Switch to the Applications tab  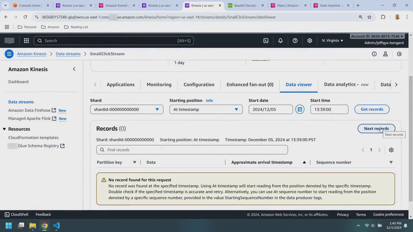click(x=120, y=84)
